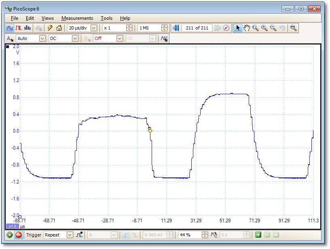Click the 211 of 211 buffer field
This screenshot has width=330, height=249.
coord(197,28)
